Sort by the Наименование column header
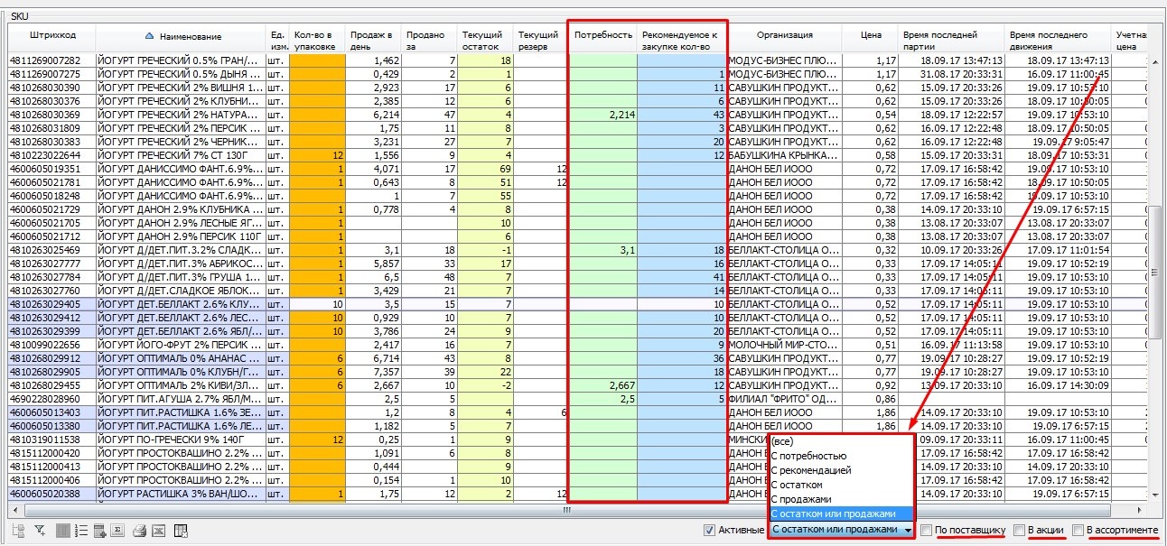The image size is (1167, 546). coord(190,36)
